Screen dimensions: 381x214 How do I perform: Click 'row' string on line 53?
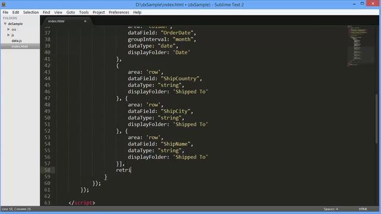click(x=153, y=137)
